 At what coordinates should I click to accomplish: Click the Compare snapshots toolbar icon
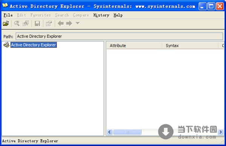tap(26, 23)
